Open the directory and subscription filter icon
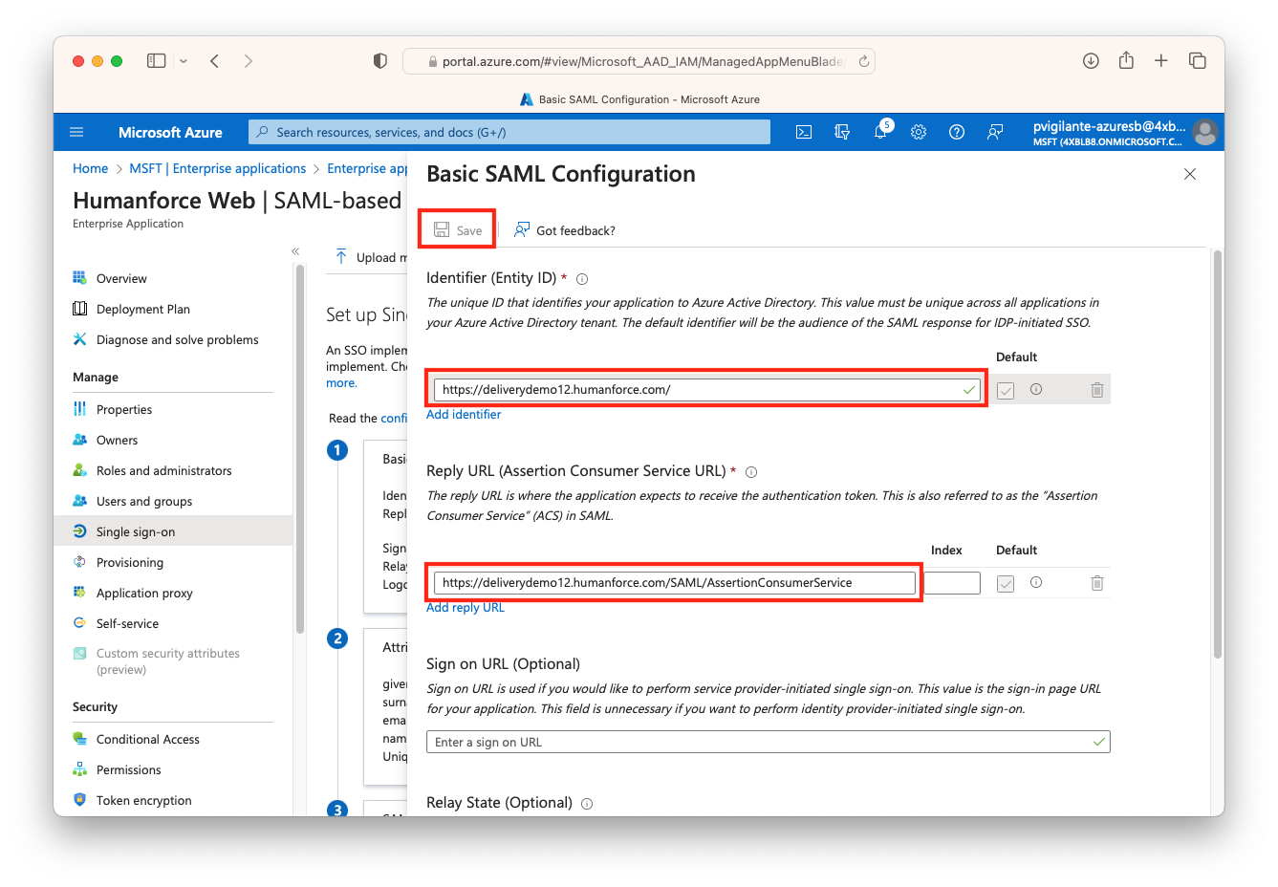This screenshot has width=1278, height=887. click(842, 132)
